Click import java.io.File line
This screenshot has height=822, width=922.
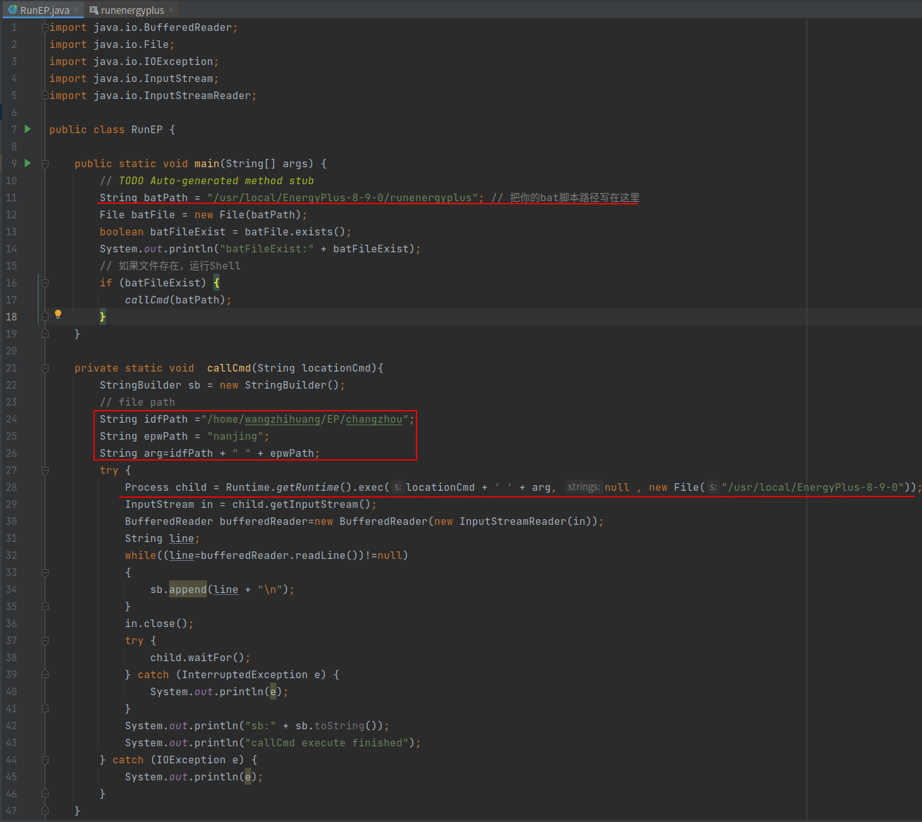(112, 44)
